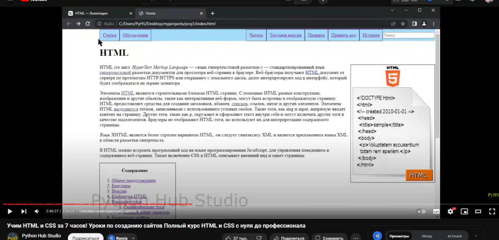Click the red video progress bar

click(97, 204)
